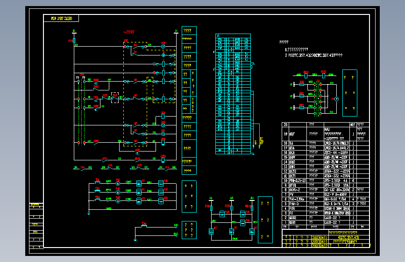Select the PJR designator in parts list
The height and width of the screenshot is (262, 405).
pyautogui.click(x=292, y=208)
